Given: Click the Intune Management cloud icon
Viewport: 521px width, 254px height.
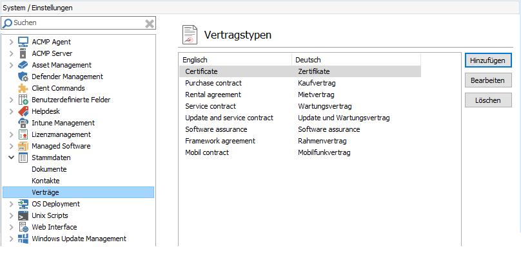Looking at the screenshot, I should click(23, 123).
